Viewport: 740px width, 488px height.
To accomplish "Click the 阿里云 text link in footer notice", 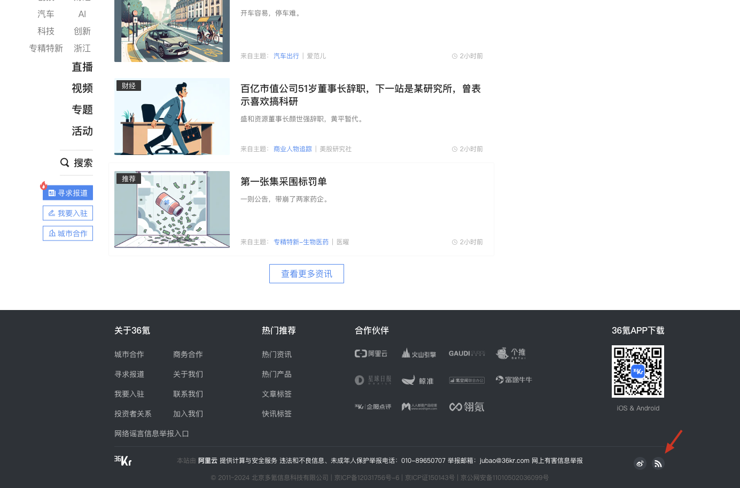I will (x=208, y=461).
